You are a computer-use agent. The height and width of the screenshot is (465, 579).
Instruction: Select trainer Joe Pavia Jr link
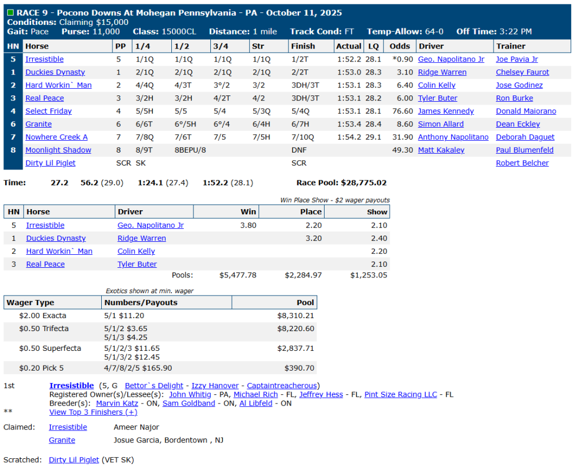517,59
